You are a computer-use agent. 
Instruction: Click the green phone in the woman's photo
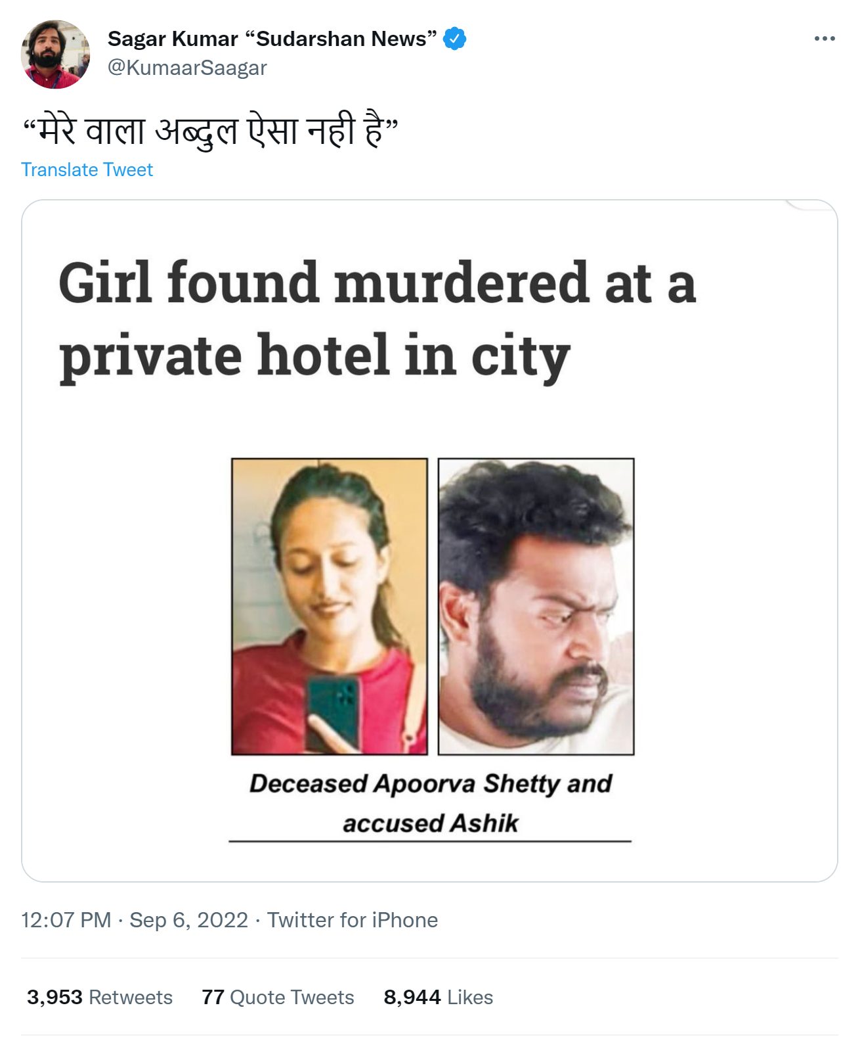tap(334, 710)
